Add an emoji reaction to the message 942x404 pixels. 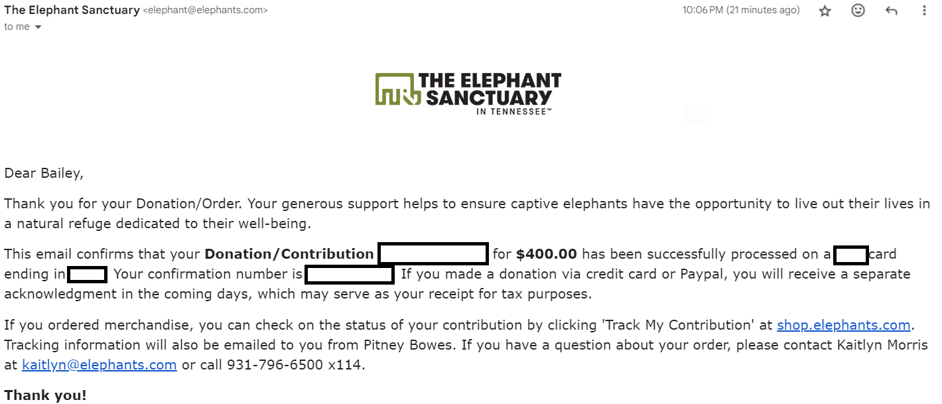(858, 11)
